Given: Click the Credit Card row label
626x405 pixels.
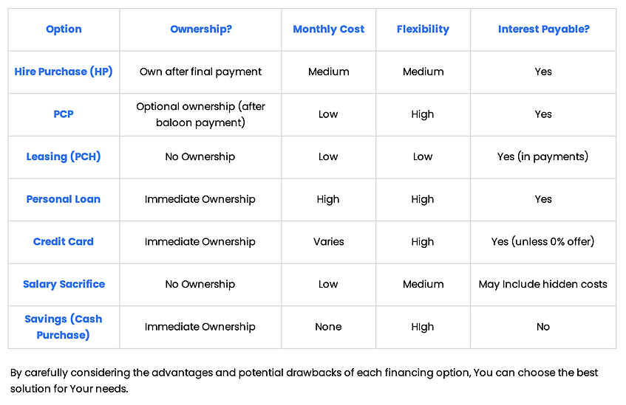Looking at the screenshot, I should pos(64,241).
